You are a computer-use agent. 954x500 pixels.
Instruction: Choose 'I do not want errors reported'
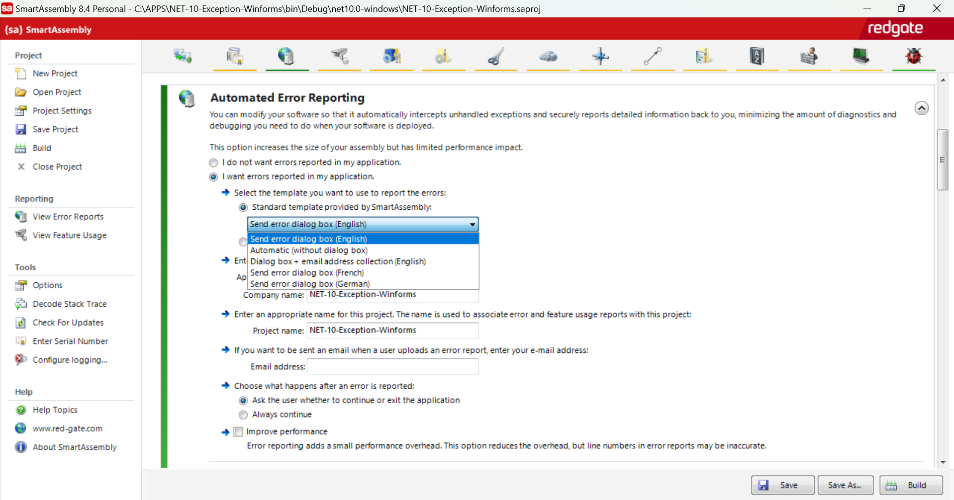[x=213, y=163]
